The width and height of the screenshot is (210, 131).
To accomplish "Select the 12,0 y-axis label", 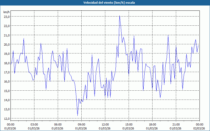I will (x=6, y=118).
